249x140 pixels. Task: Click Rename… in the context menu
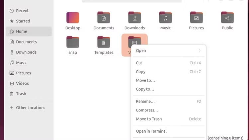[x=145, y=102]
